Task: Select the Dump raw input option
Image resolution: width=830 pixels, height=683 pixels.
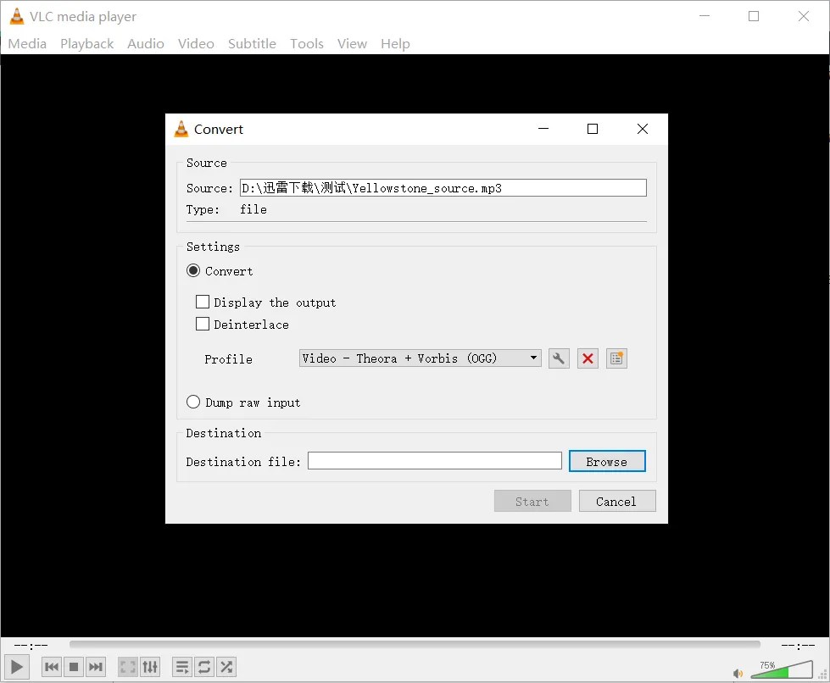Action: (x=193, y=402)
